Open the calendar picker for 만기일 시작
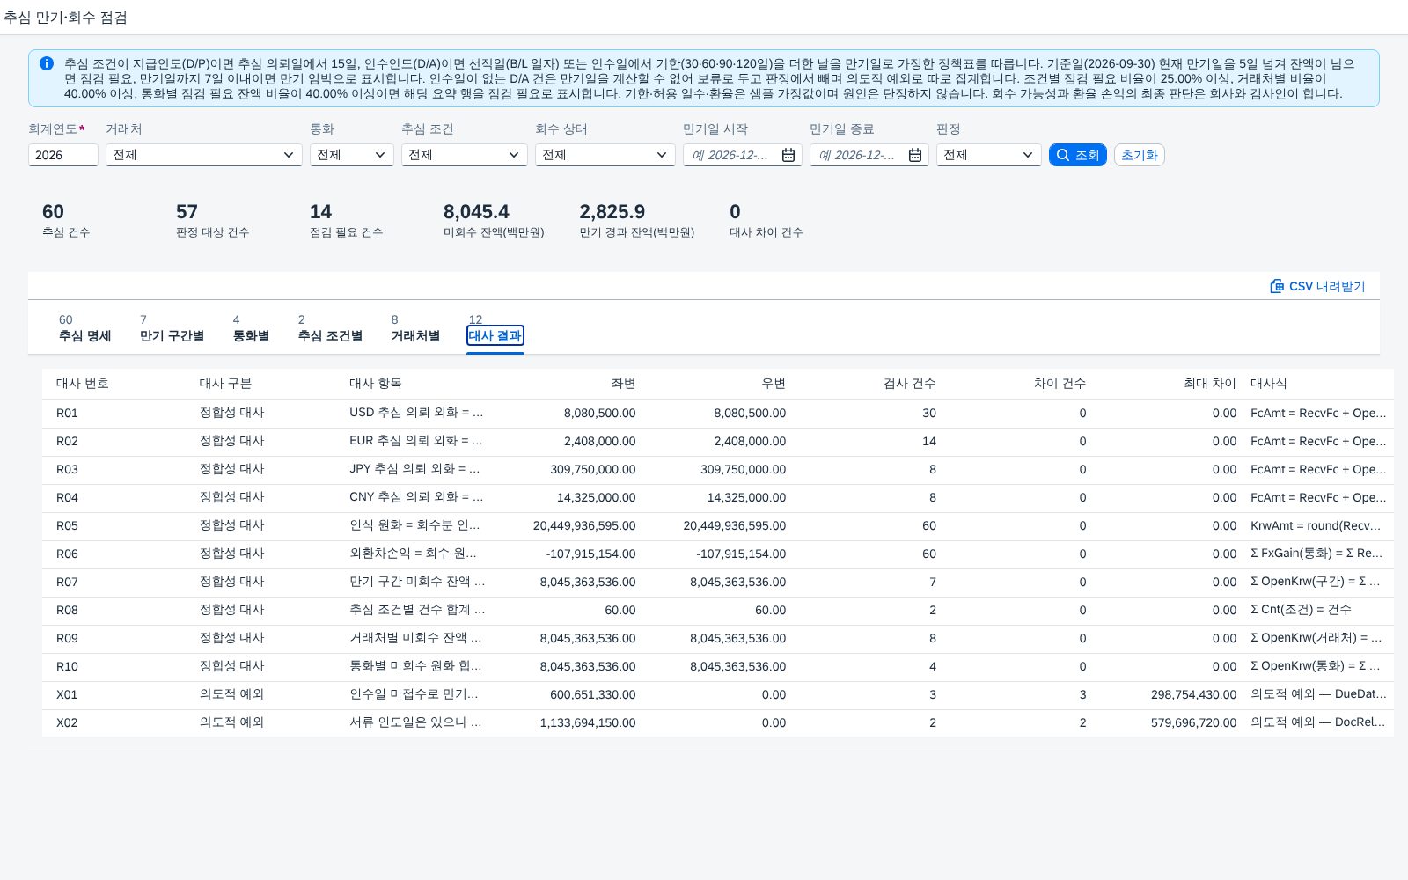Screen dimensions: 1408x880 (x=788, y=155)
